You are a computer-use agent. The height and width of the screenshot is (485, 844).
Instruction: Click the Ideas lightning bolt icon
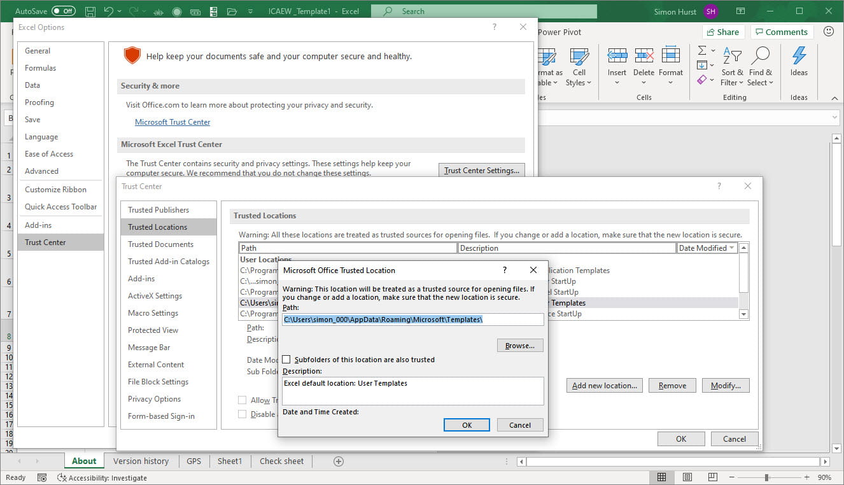[x=799, y=57]
